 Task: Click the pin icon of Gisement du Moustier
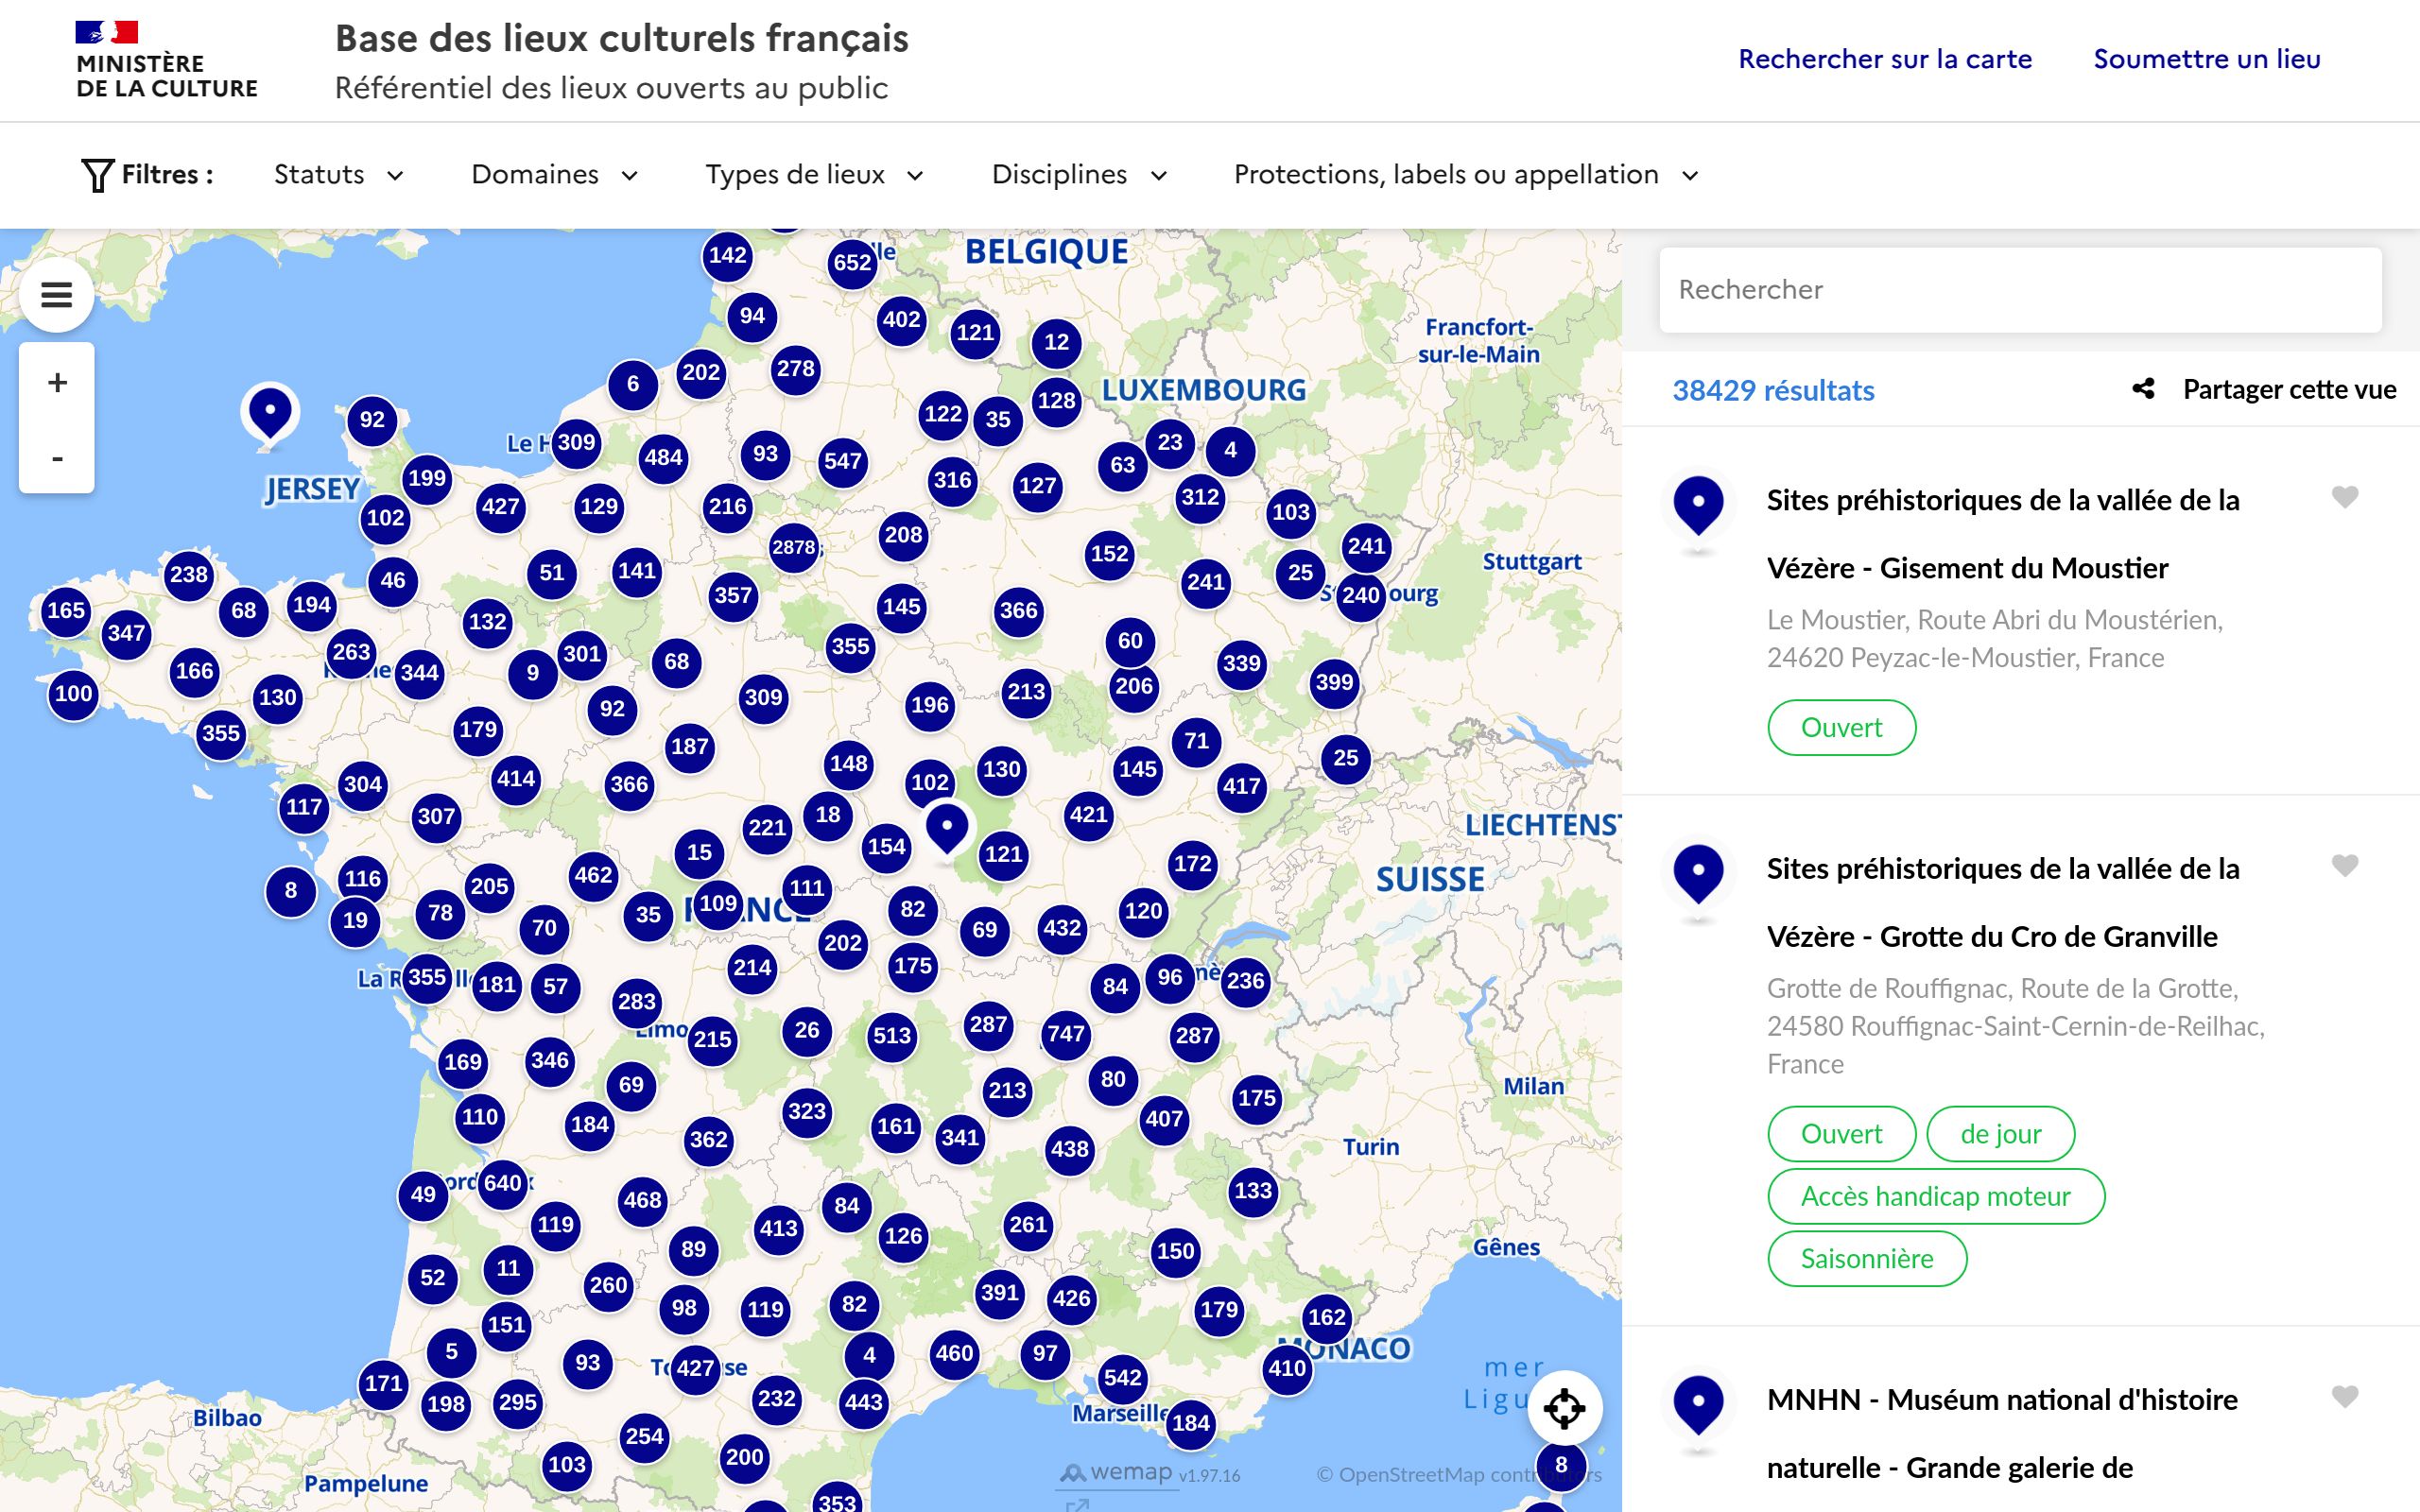click(1698, 507)
